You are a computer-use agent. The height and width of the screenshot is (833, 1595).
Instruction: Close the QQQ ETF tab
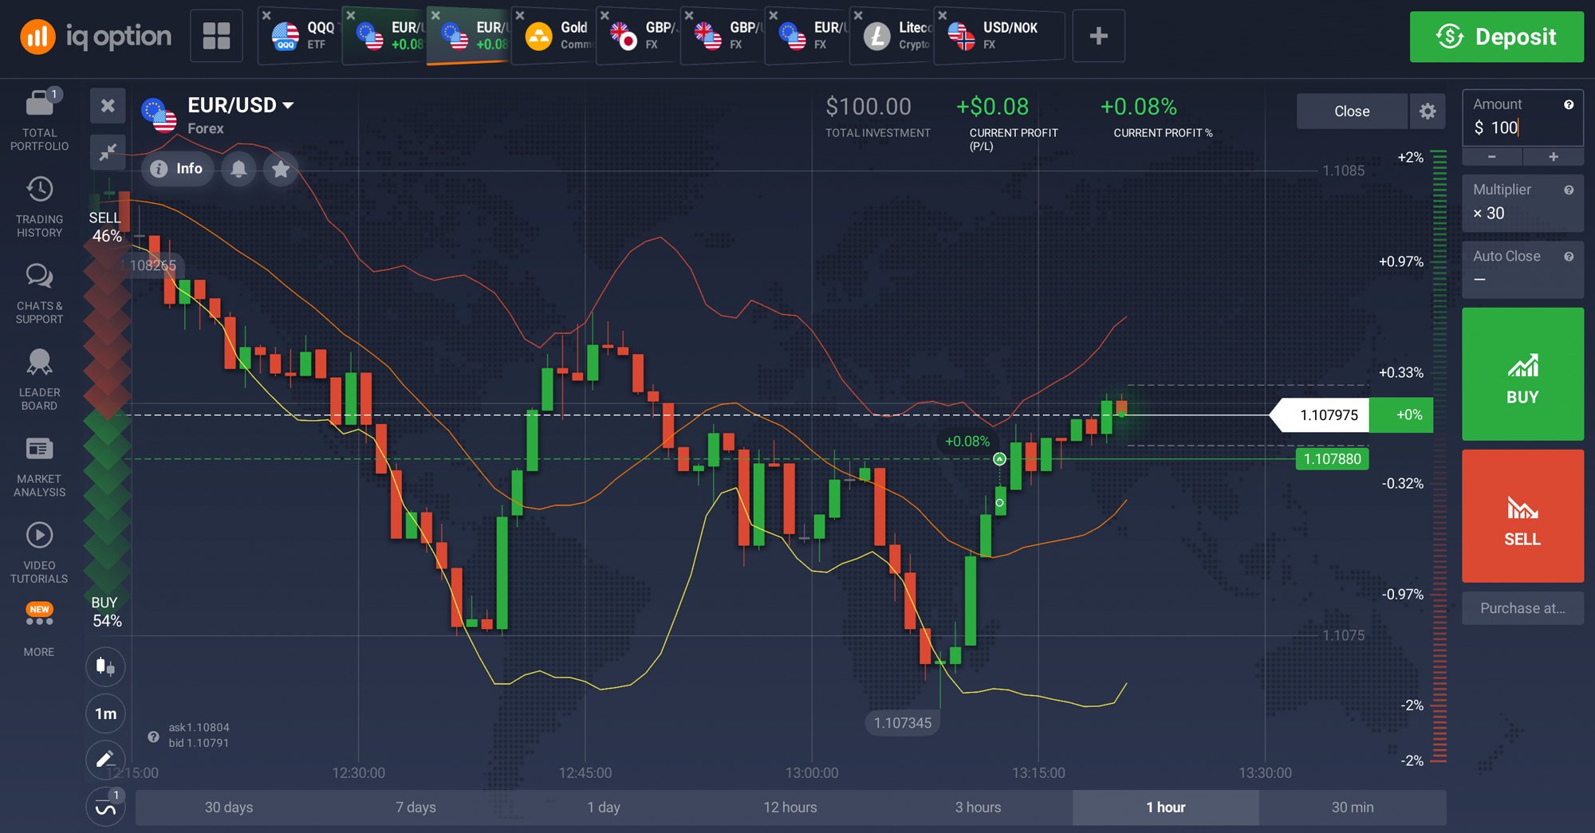pos(266,15)
